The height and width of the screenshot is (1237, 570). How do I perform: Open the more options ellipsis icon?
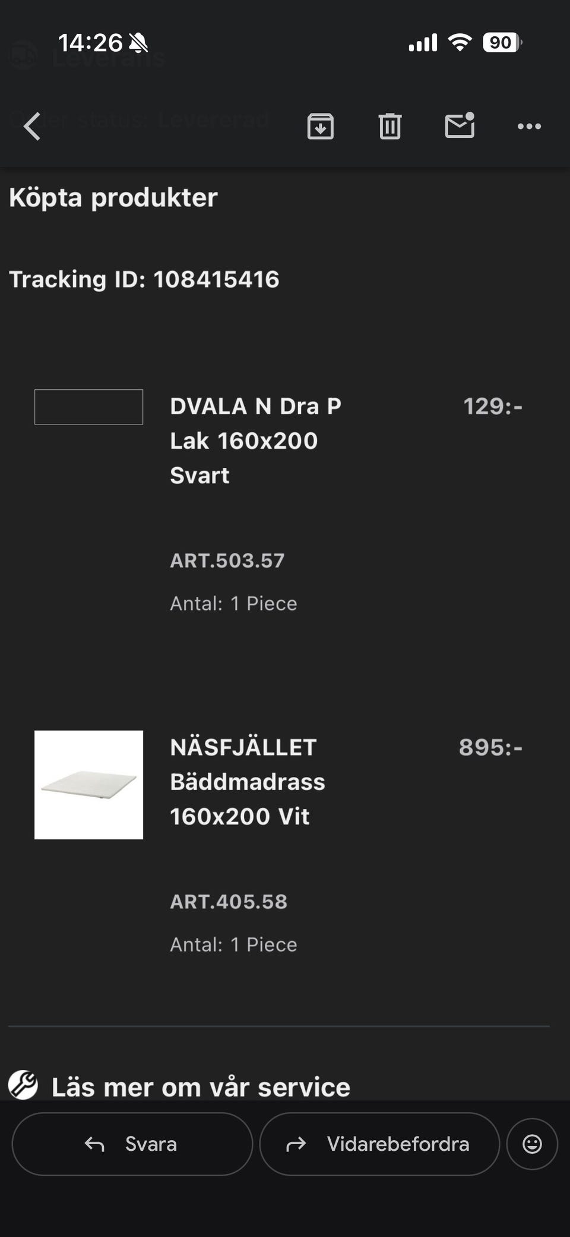[x=528, y=126]
